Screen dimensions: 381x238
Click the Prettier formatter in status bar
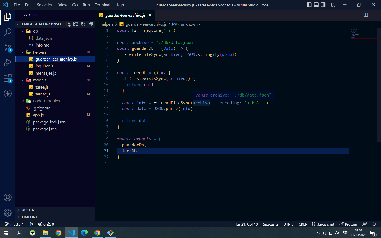(348, 224)
